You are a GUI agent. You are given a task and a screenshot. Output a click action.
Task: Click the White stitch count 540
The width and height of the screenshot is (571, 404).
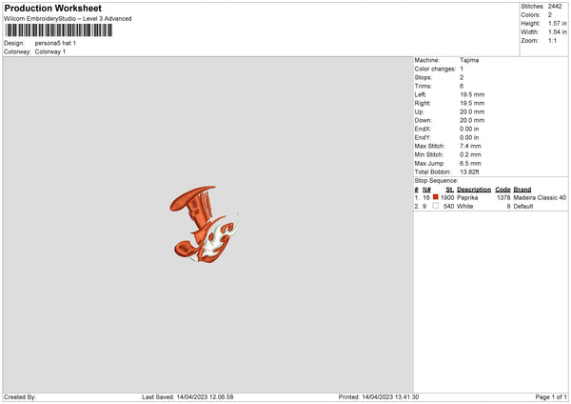[448, 207]
